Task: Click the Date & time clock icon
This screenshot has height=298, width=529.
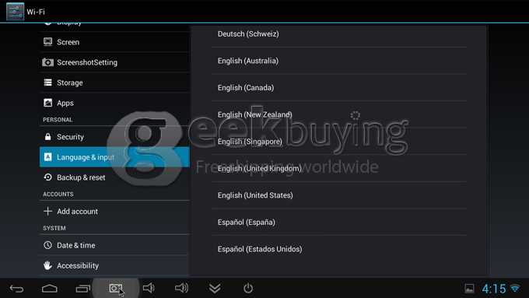Action: pyautogui.click(x=48, y=245)
